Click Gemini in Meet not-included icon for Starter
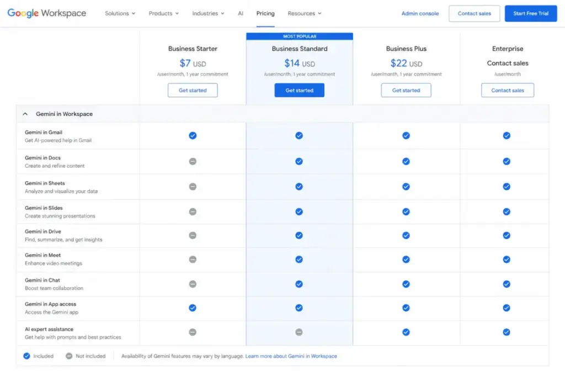Image resolution: width=565 pixels, height=377 pixels. [x=193, y=259]
